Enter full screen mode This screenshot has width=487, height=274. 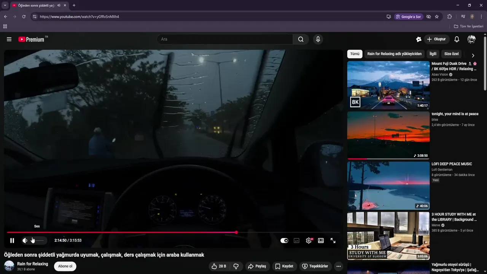coord(333,241)
